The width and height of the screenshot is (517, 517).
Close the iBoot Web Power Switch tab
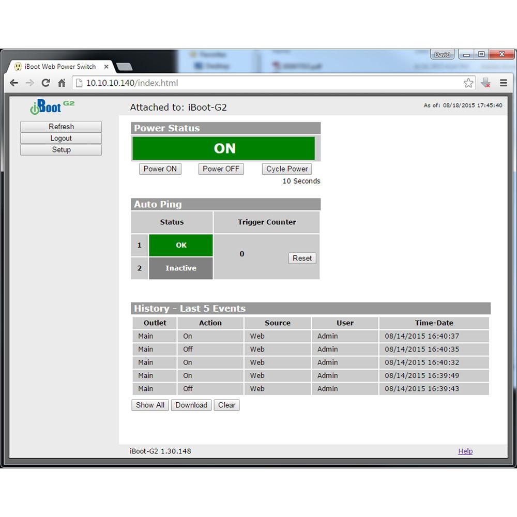coord(107,67)
